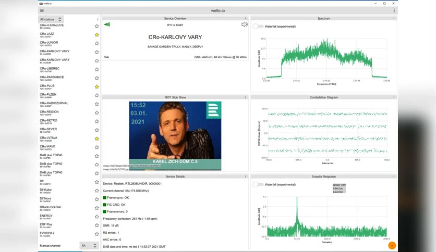Screen dimensions: 436x252
Task: Toggle favorite star for ERF Plus
Action: point(97,225)
